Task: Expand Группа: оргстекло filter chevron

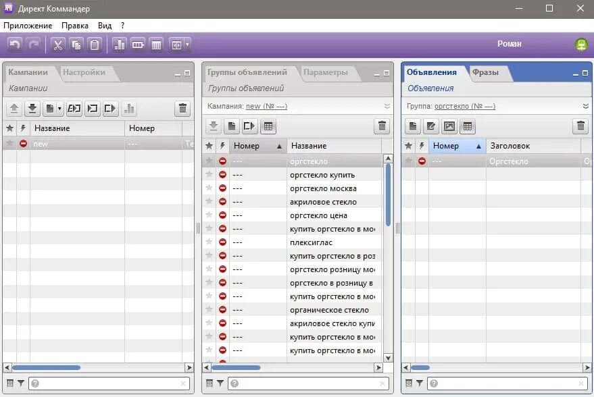Action: pyautogui.click(x=586, y=107)
